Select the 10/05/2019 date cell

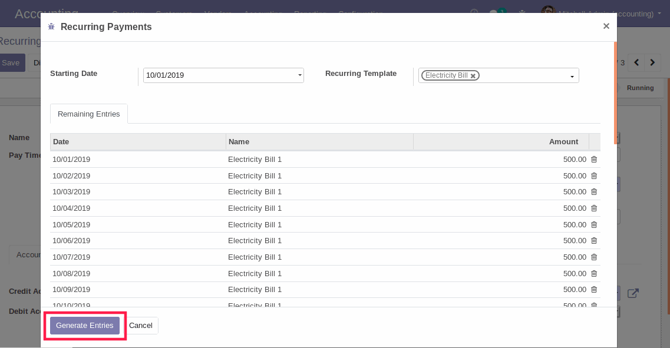[71, 224]
